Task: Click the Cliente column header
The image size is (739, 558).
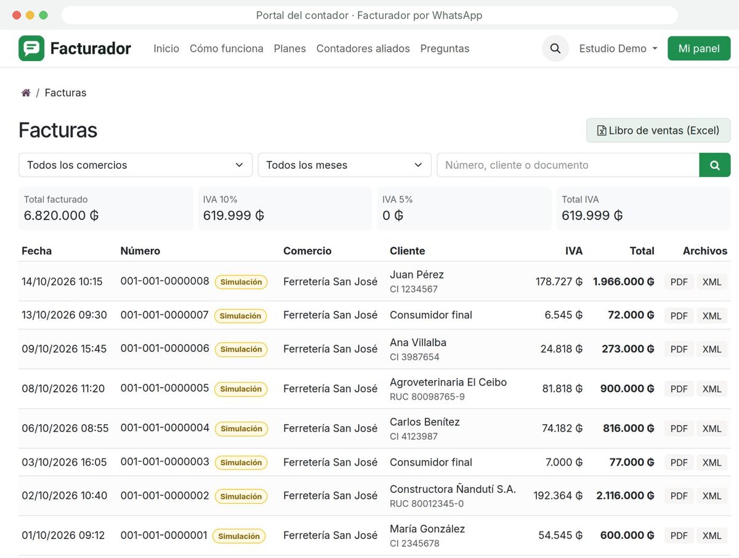Action: pos(407,251)
